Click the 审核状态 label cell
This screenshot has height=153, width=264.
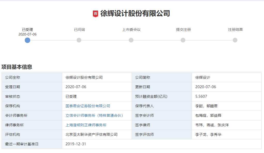[x=32, y=96]
